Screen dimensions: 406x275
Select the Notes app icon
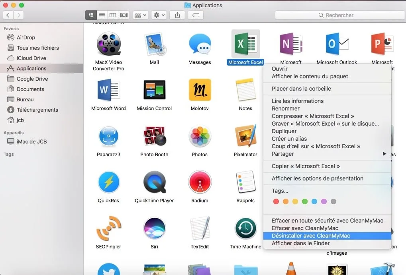(245, 90)
